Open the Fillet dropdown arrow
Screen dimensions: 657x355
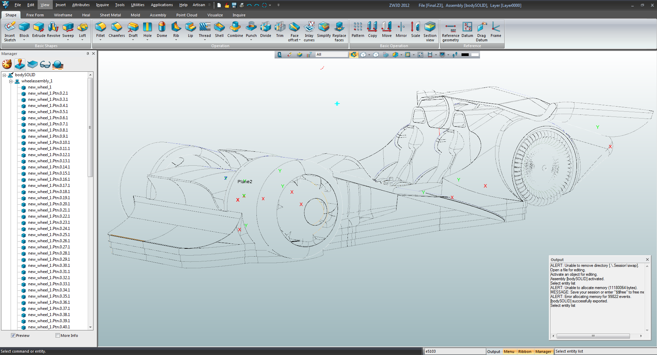tap(100, 40)
